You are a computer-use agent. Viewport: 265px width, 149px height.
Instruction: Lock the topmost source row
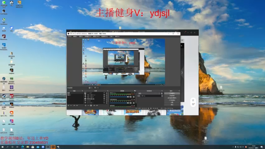click(x=106, y=93)
